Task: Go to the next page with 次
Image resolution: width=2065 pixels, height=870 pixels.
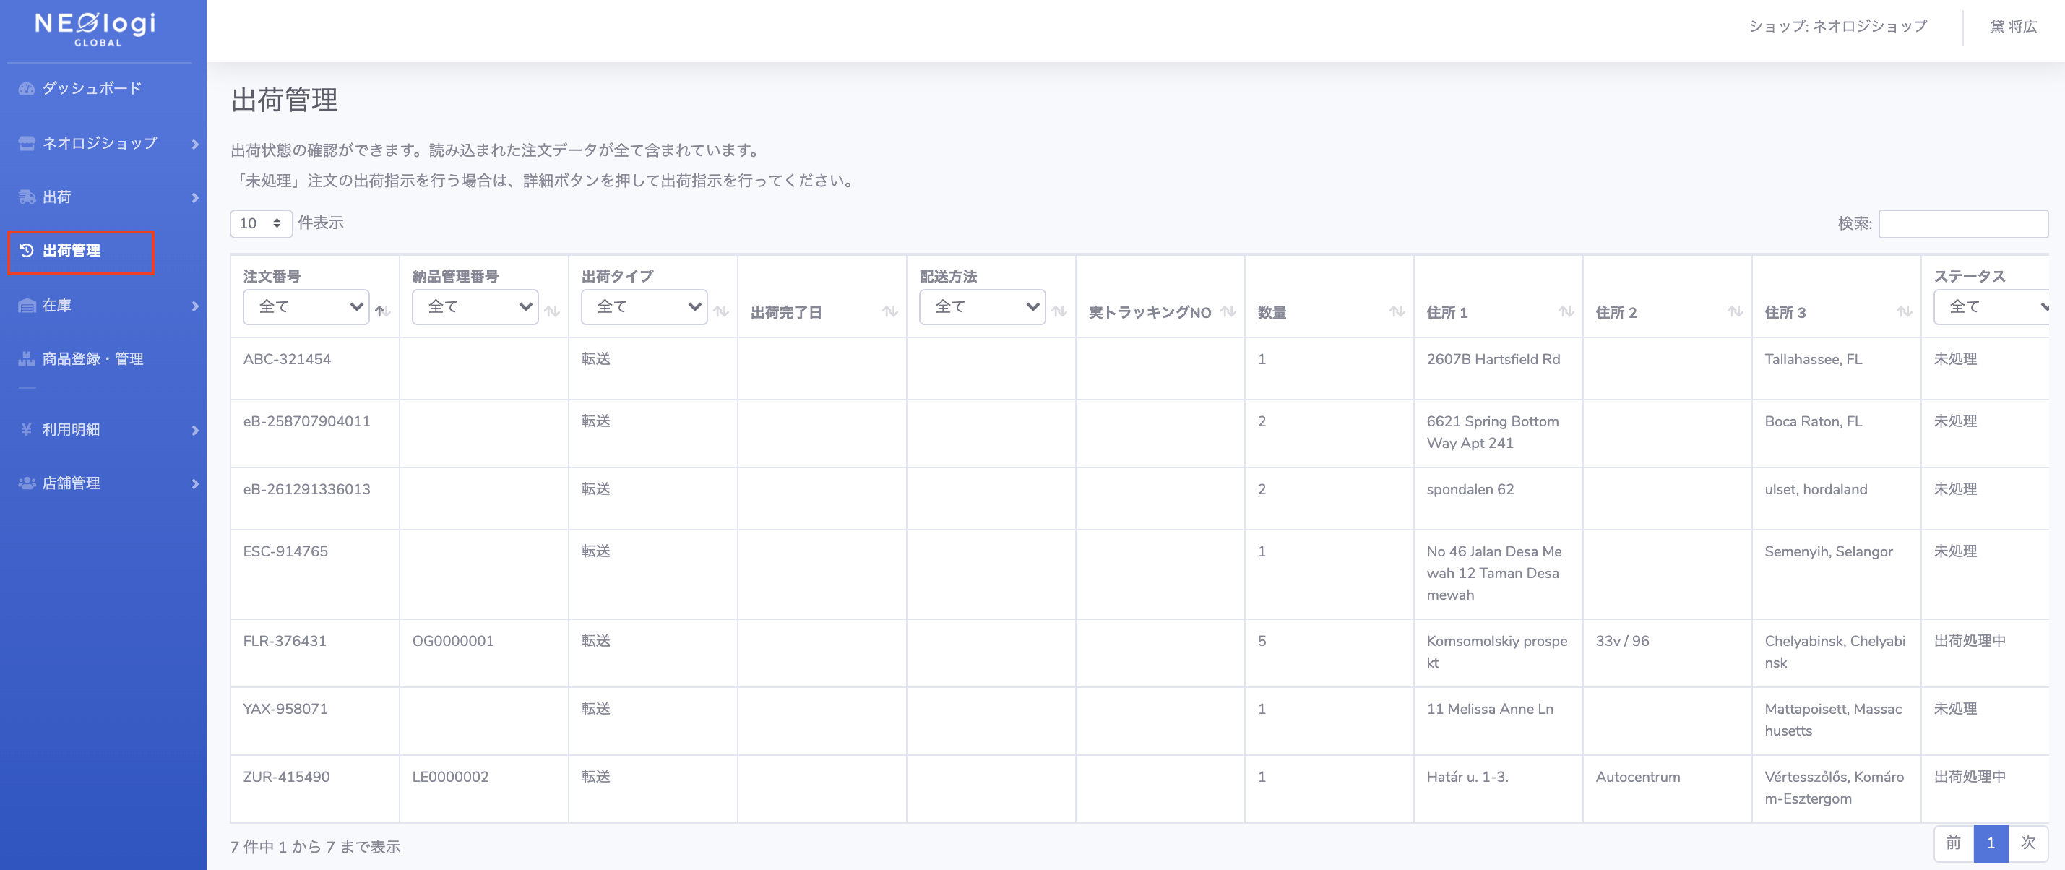Action: (2028, 843)
